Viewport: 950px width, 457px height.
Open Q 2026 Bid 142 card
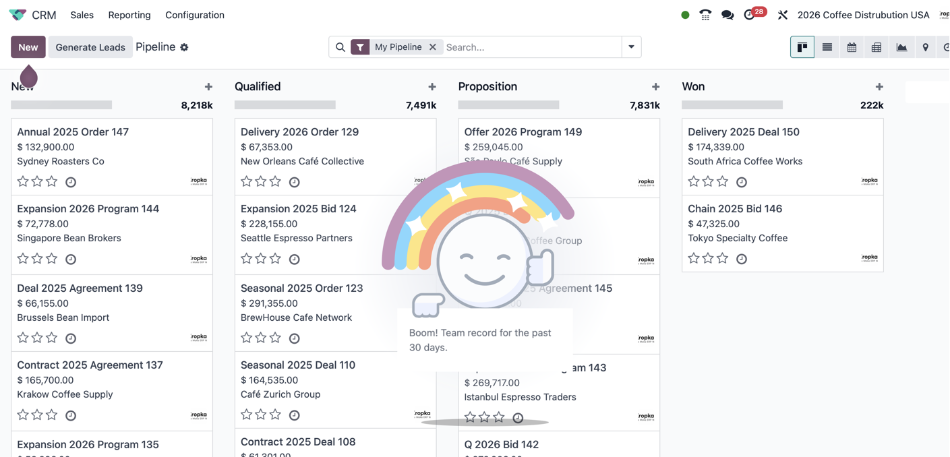tap(558, 445)
